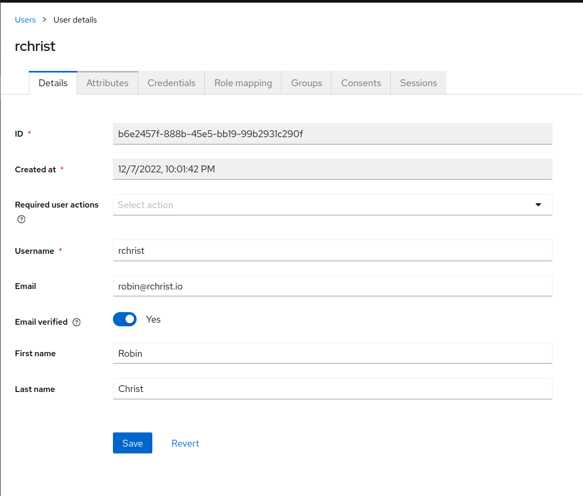This screenshot has height=496, width=583.
Task: Open the Required user actions help icon
Action: [x=21, y=220]
